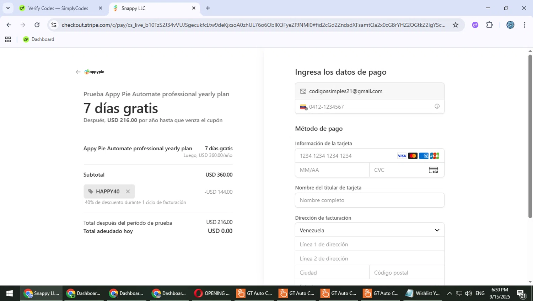Show hidden system tray icons

[x=449, y=293]
